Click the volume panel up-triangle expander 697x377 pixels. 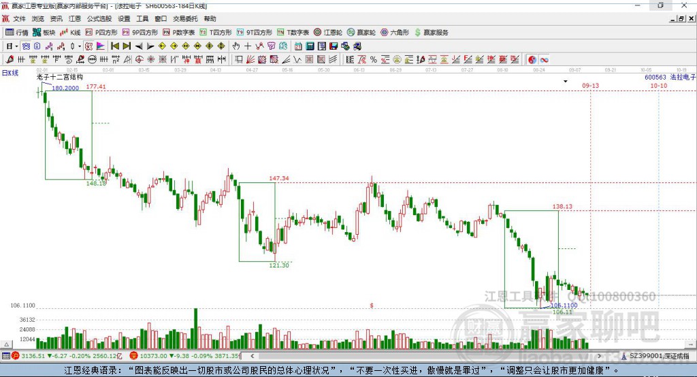tap(7, 344)
